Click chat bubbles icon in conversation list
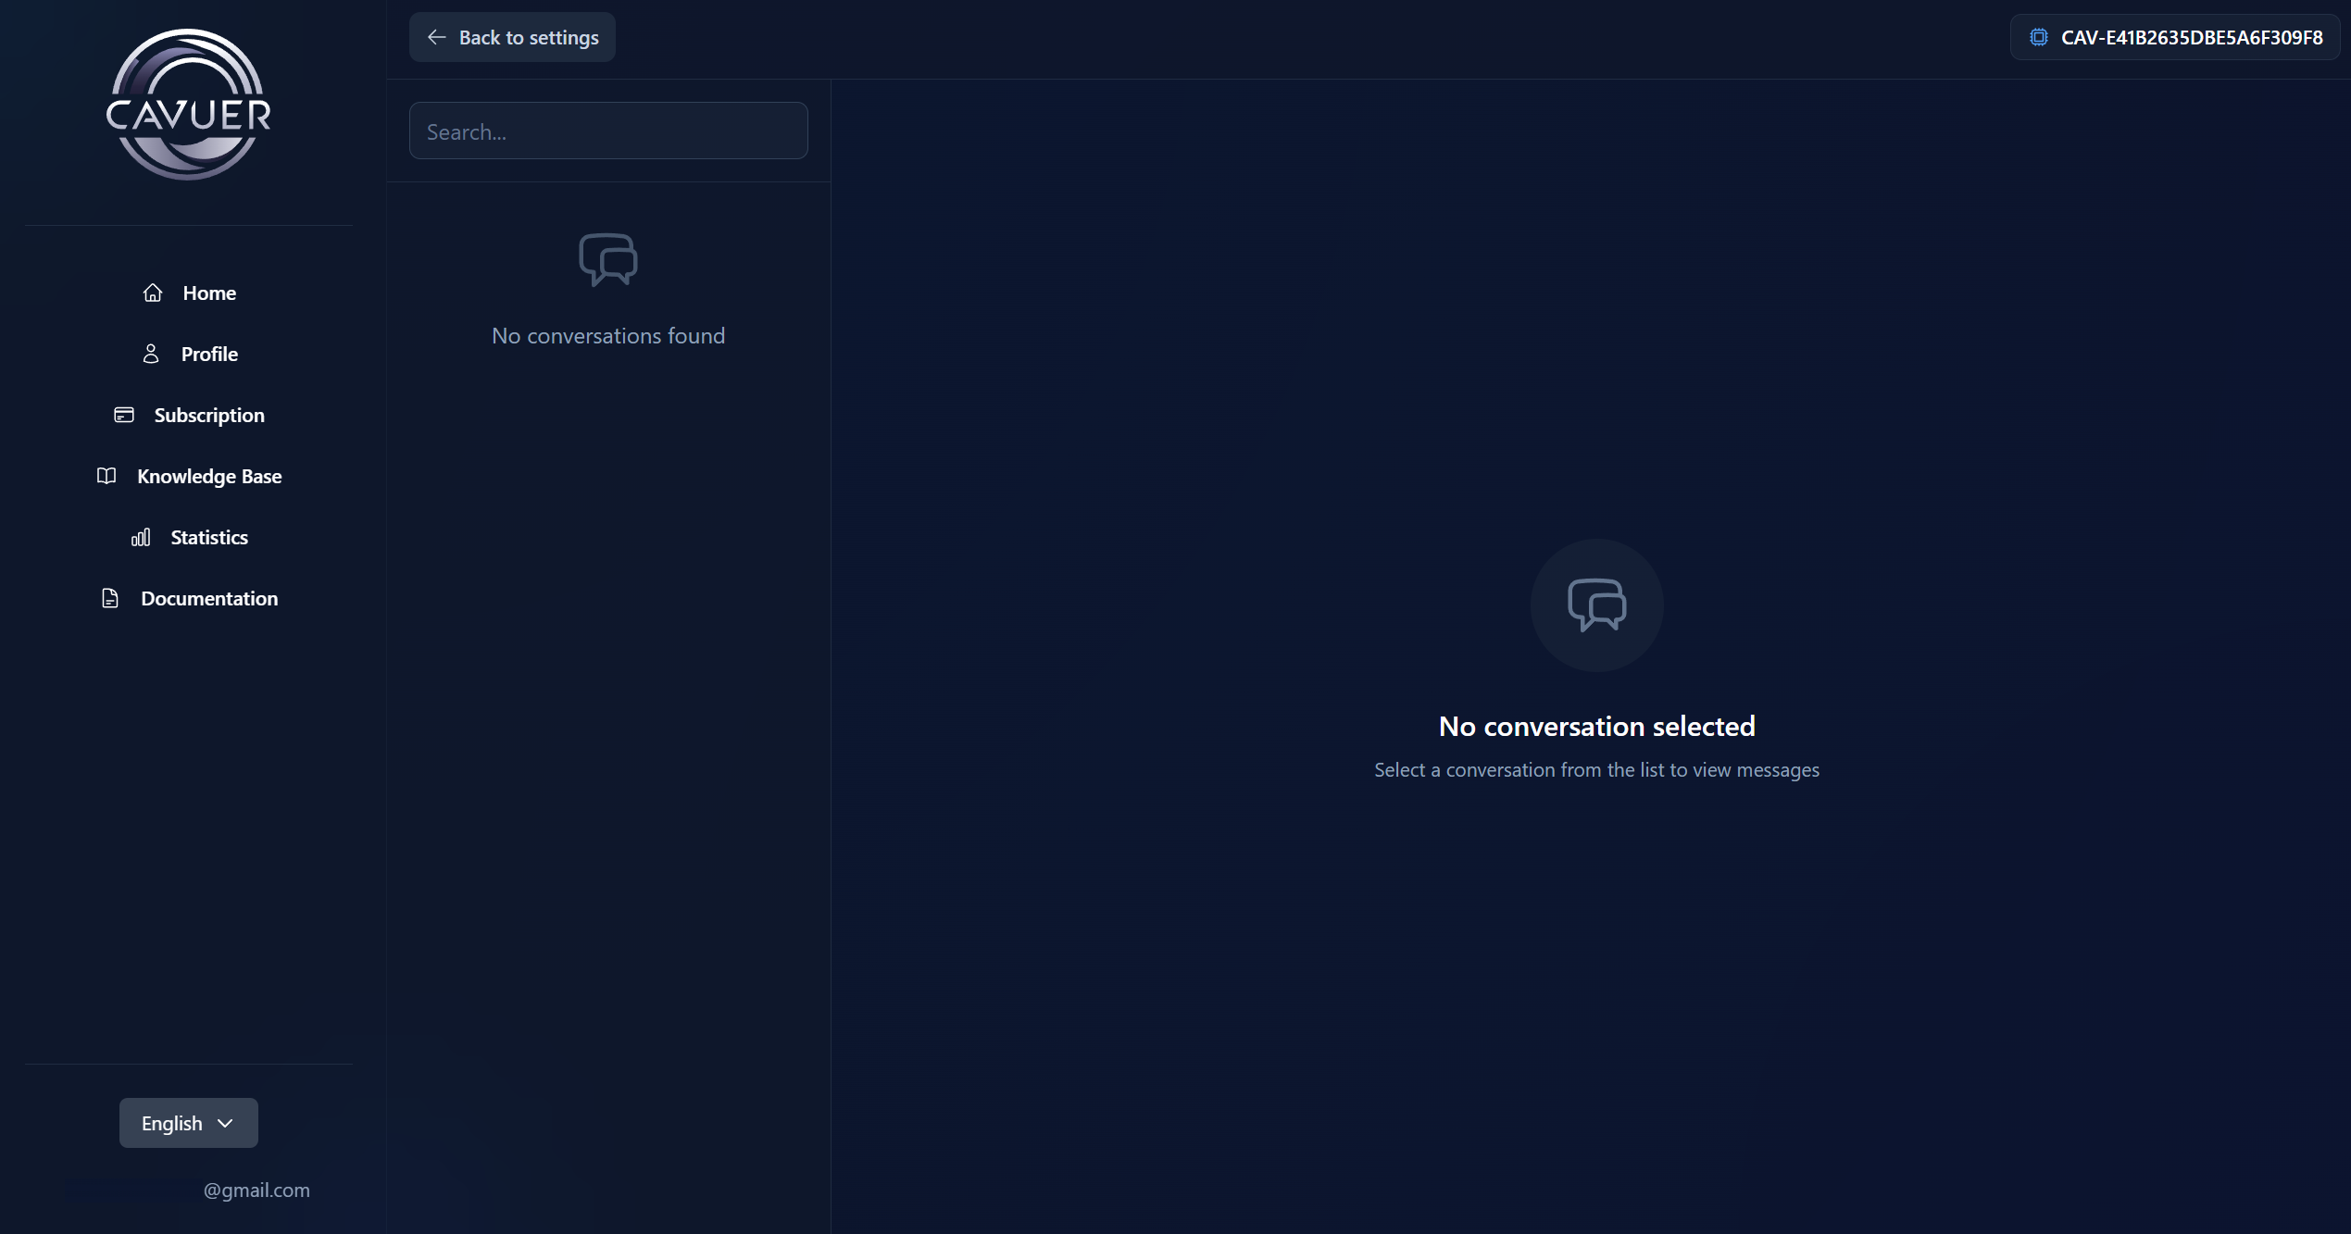The image size is (2351, 1234). (x=608, y=259)
